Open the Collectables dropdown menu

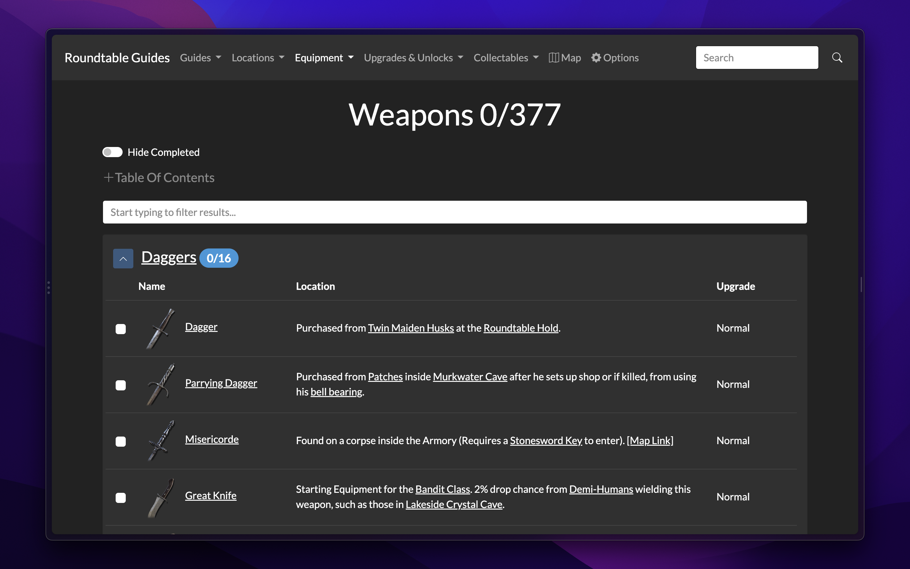(506, 58)
